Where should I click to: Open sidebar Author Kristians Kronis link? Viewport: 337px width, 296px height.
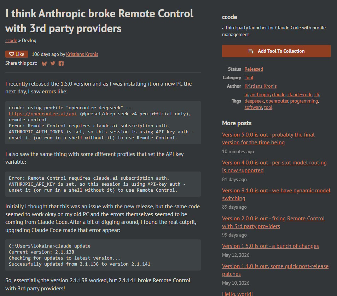(261, 86)
